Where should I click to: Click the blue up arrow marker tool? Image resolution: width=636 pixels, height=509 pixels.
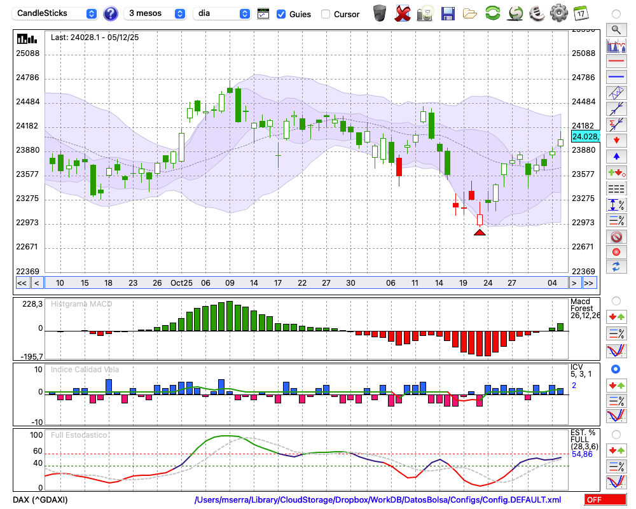(616, 157)
